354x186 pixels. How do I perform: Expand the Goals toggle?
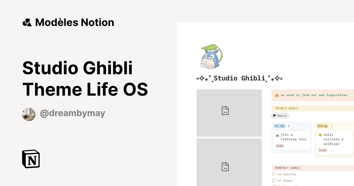coord(280,116)
